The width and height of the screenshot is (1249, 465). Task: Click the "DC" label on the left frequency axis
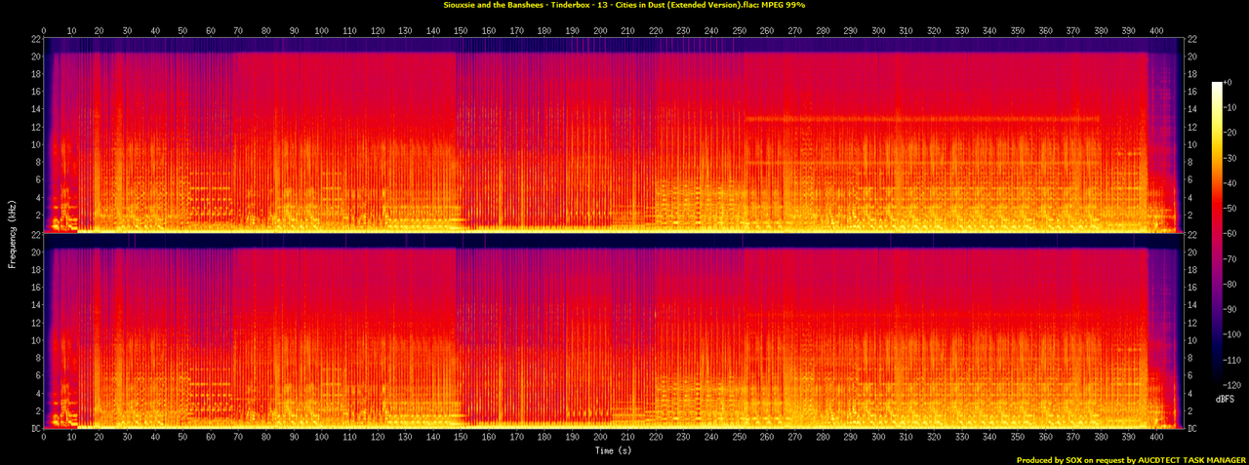[34, 428]
